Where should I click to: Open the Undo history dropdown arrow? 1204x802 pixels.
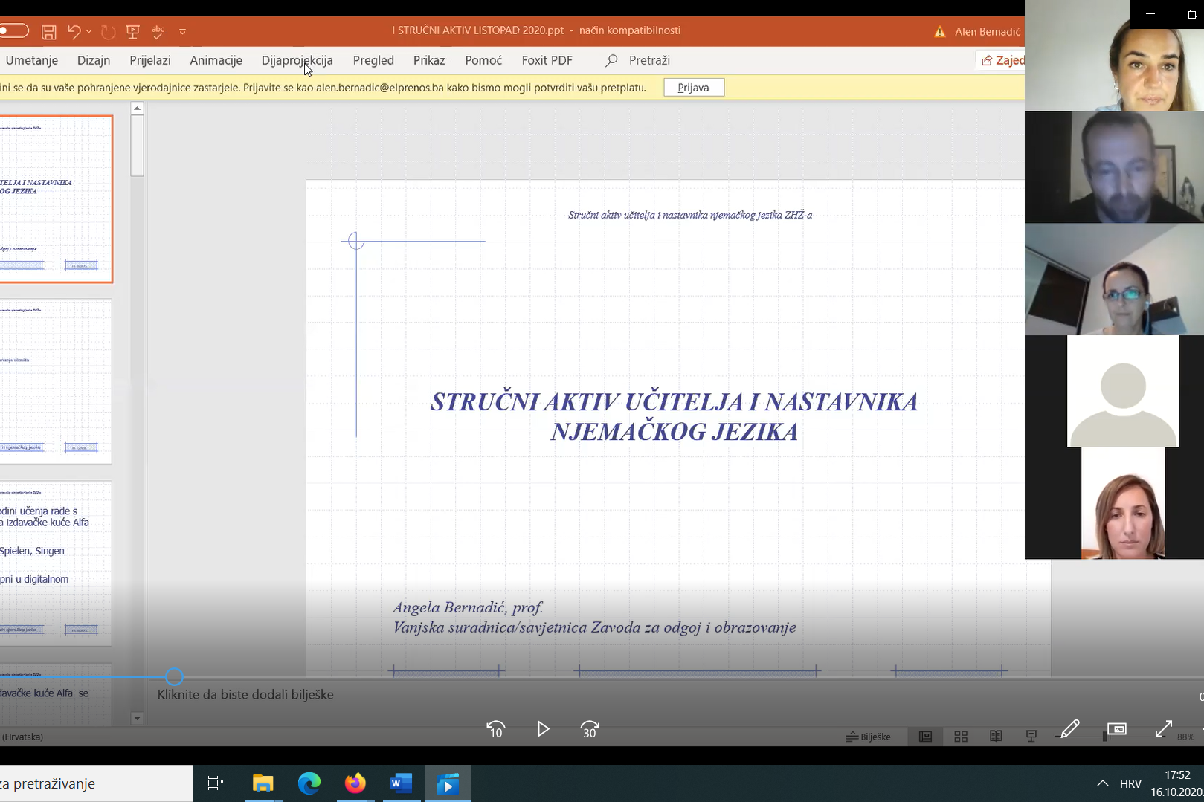tap(88, 31)
